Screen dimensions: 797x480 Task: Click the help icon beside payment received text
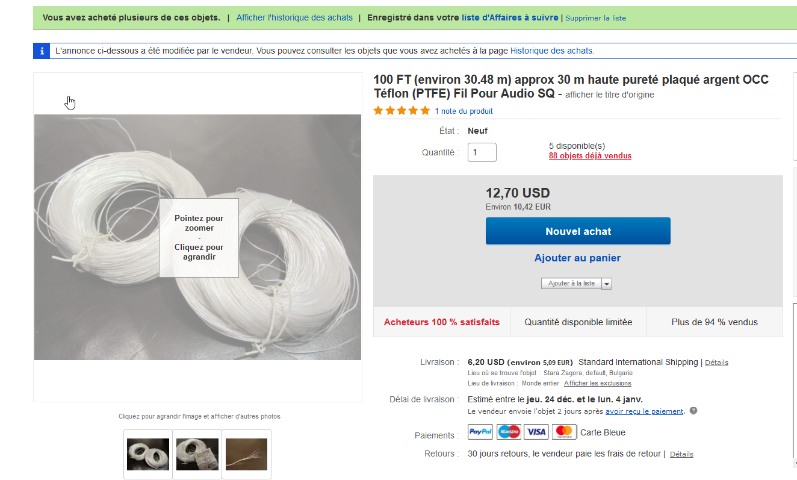click(x=693, y=411)
